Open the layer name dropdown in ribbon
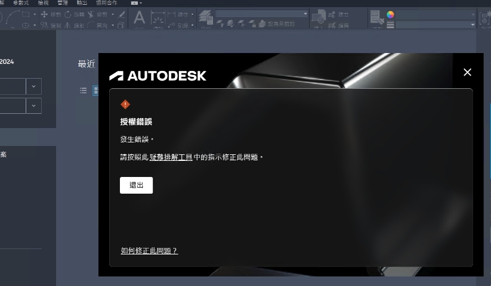Image resolution: width=491 pixels, height=286 pixels. point(262,13)
